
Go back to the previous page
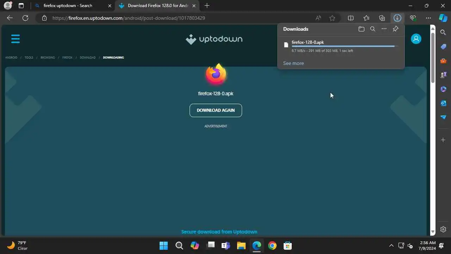[10, 18]
